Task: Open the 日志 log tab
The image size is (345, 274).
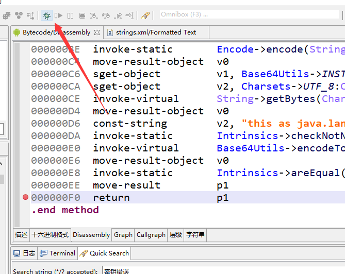Action: pos(24,253)
